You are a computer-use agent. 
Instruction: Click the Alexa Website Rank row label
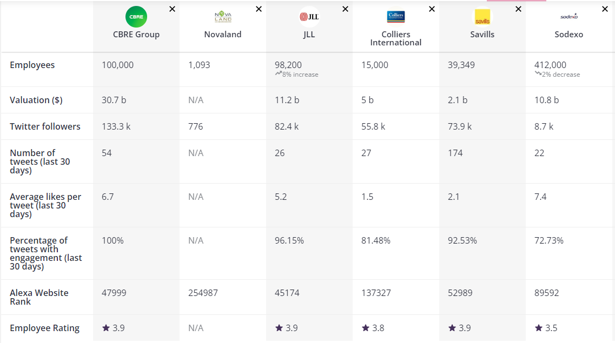[39, 297]
